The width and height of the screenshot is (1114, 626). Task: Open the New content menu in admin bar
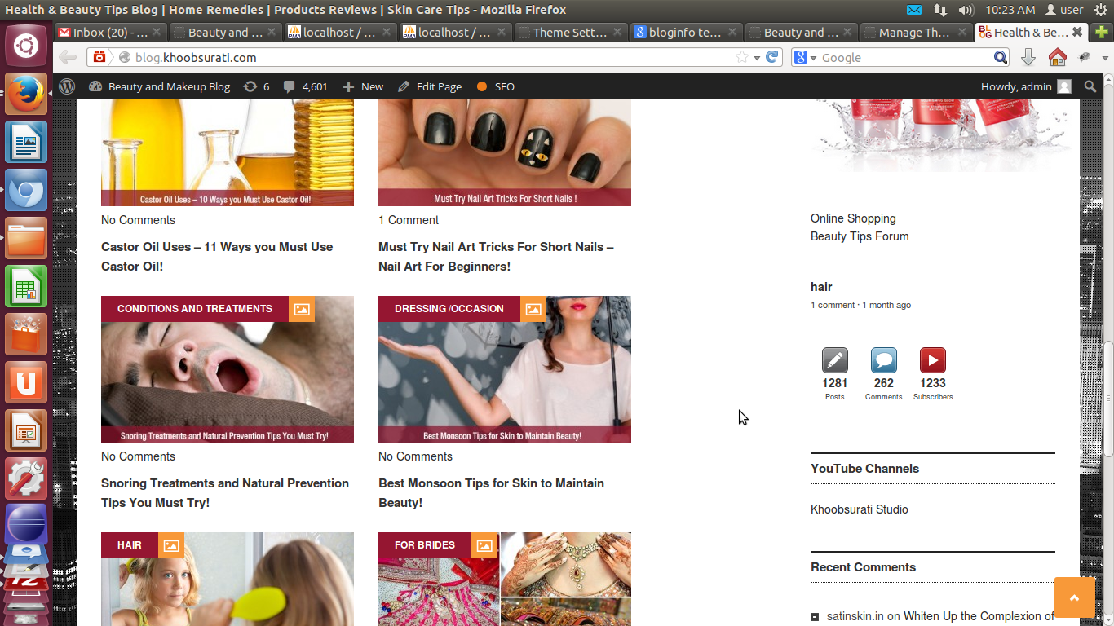click(363, 86)
